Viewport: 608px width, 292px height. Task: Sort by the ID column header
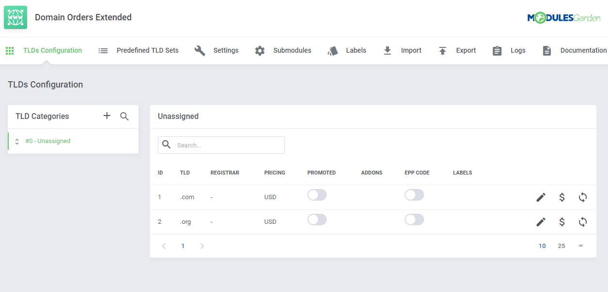coord(160,173)
